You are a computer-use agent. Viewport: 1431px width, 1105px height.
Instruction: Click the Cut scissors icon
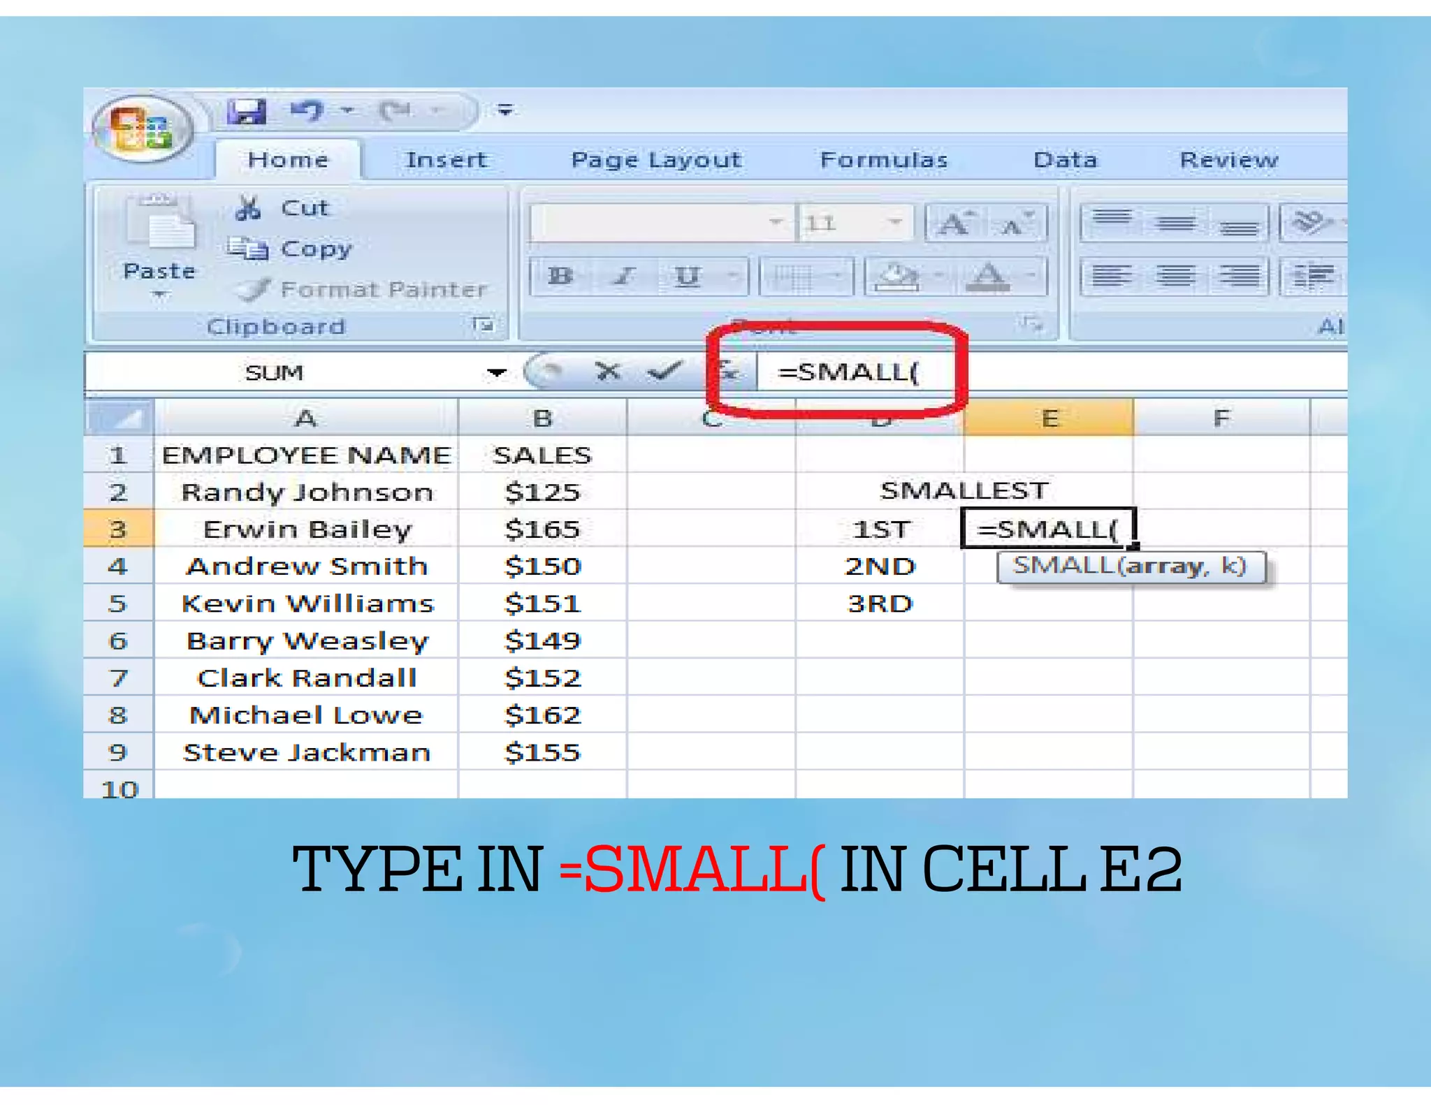click(248, 208)
